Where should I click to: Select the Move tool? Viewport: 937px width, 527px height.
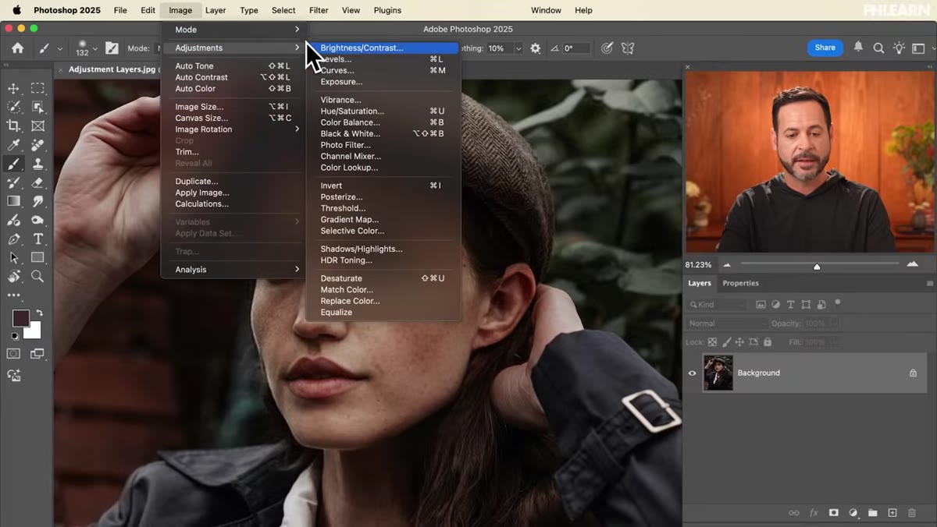point(13,88)
